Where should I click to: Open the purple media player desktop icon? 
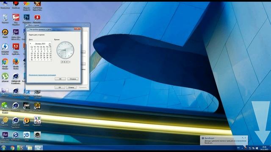coord(5,91)
